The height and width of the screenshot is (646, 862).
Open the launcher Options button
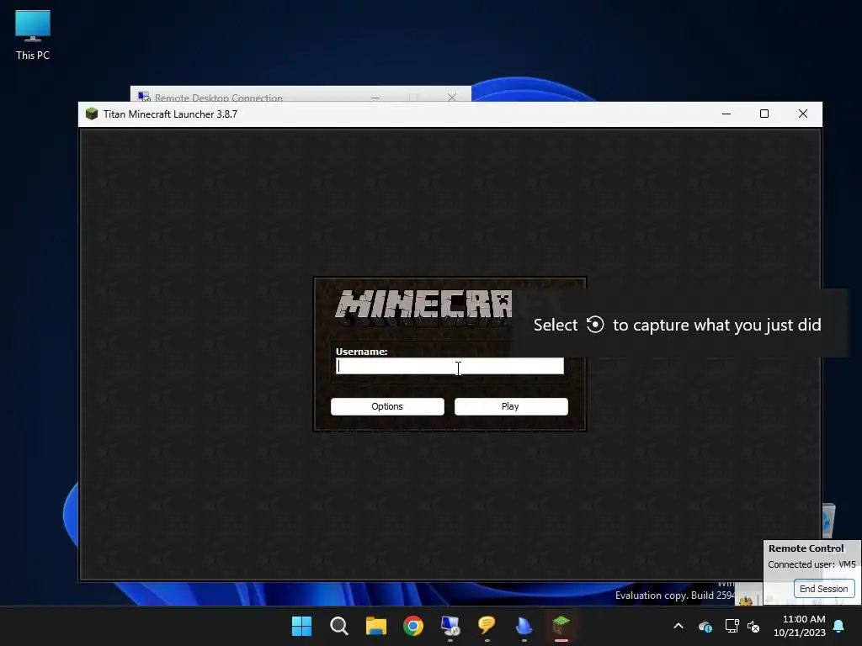point(387,406)
